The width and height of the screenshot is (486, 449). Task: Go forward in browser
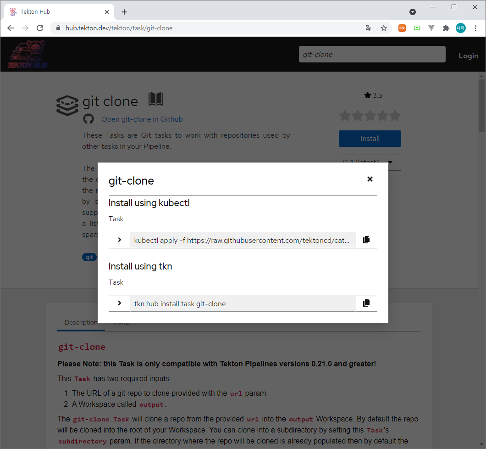pos(25,28)
